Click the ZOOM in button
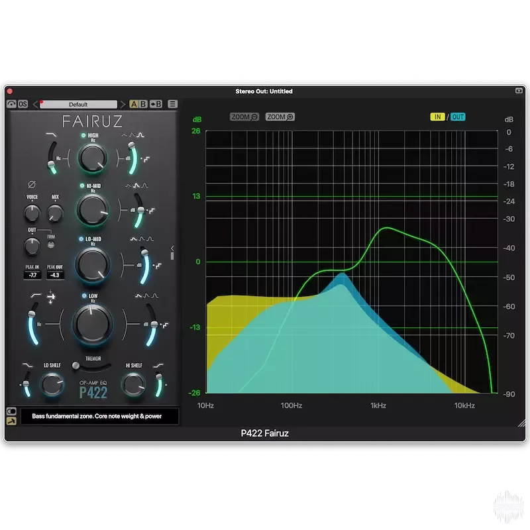Viewport: 530px width, 530px height. pyautogui.click(x=280, y=117)
